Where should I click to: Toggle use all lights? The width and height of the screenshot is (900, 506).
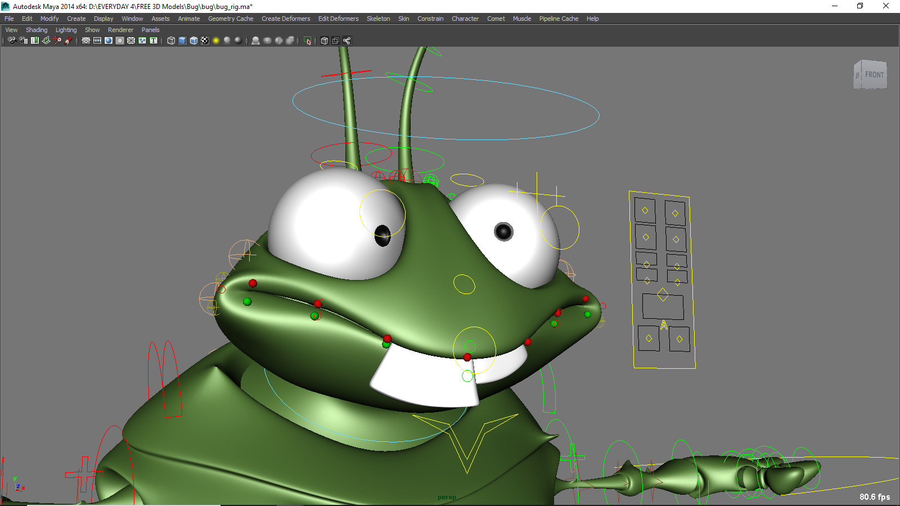[217, 40]
